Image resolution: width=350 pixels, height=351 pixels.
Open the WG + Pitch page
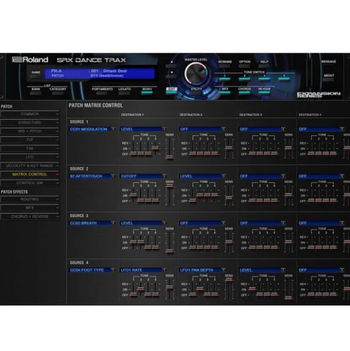coord(30,131)
